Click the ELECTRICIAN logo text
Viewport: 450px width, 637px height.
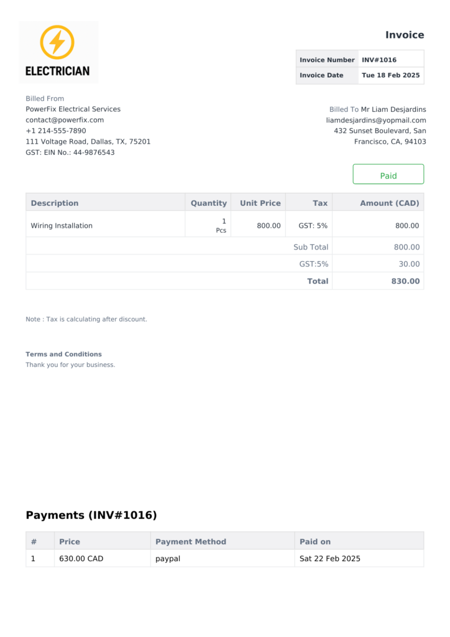pos(58,71)
